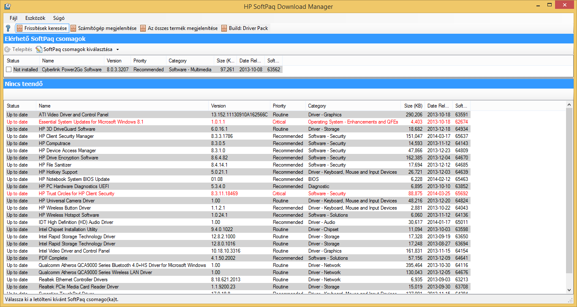
Task: Open the Súgó menu
Action: pyautogui.click(x=59, y=18)
